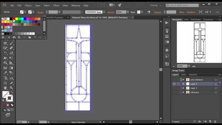Open Change Screen Mode button

(8, 115)
